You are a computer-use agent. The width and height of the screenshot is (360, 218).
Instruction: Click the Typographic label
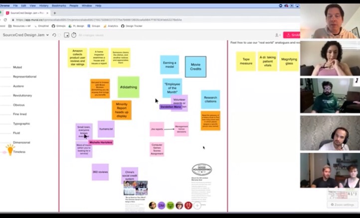point(21,123)
